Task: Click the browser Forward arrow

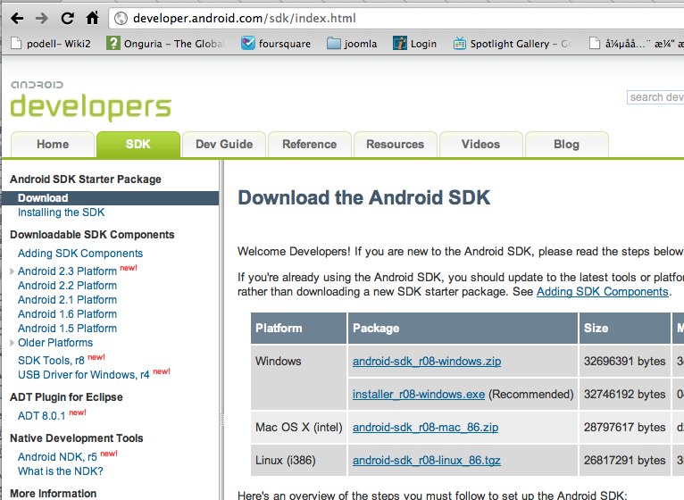Action: pyautogui.click(x=42, y=19)
